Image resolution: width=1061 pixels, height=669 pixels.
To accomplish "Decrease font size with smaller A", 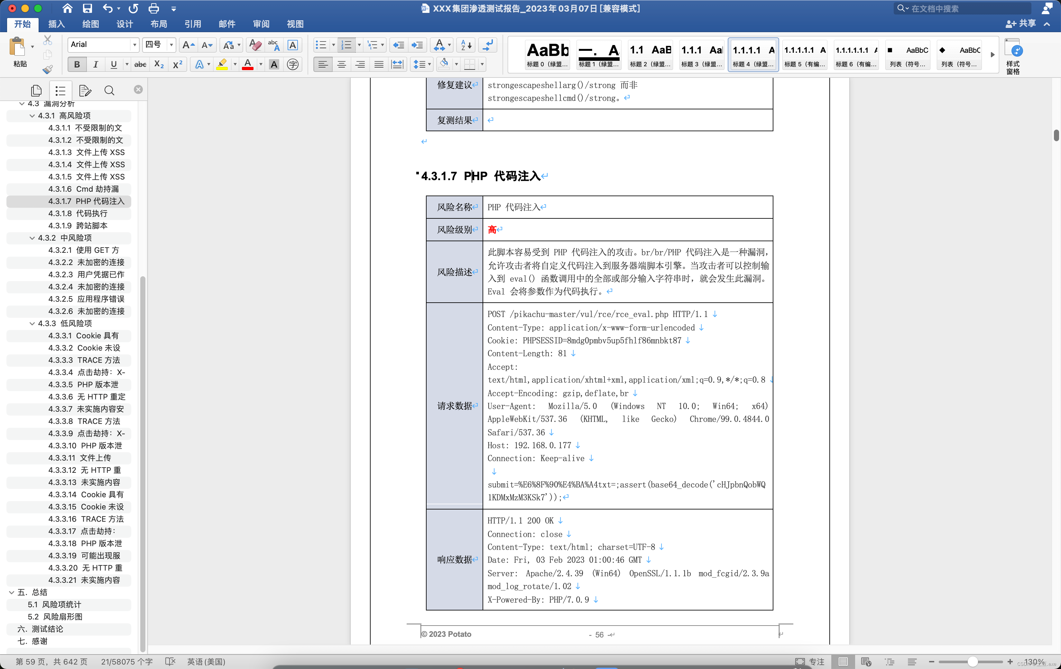I will pos(207,44).
